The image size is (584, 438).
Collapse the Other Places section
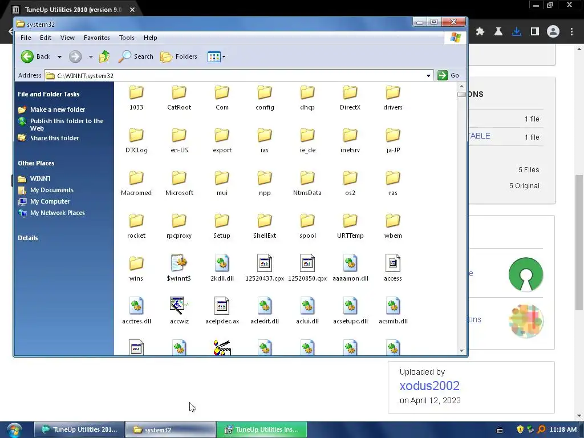pos(36,163)
